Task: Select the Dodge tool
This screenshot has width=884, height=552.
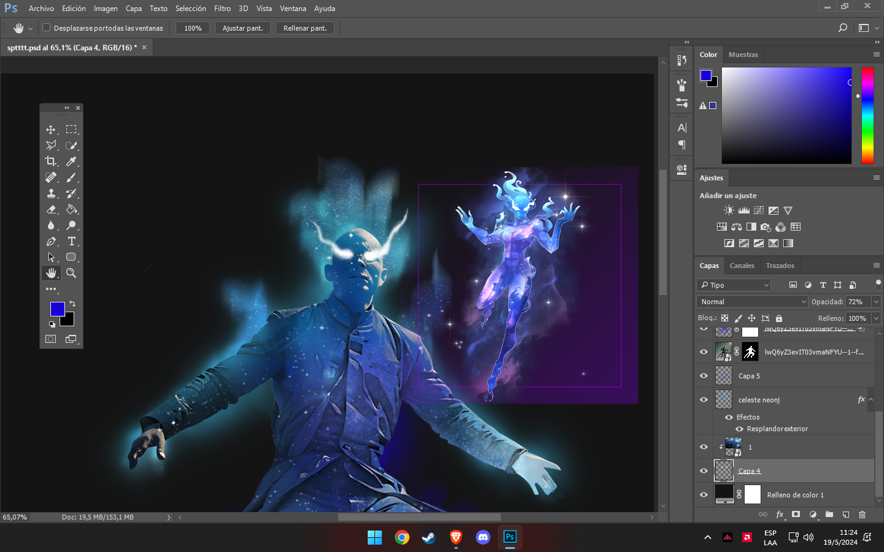Action: pos(71,225)
